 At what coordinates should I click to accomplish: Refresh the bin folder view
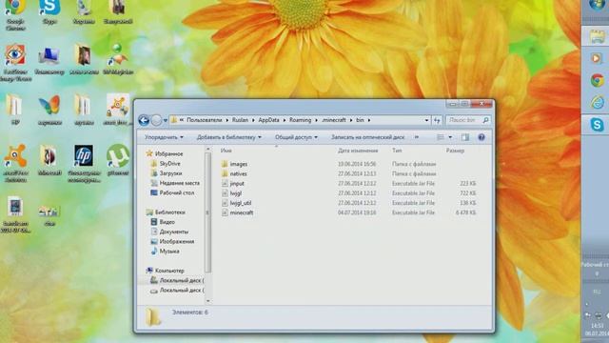click(x=437, y=121)
